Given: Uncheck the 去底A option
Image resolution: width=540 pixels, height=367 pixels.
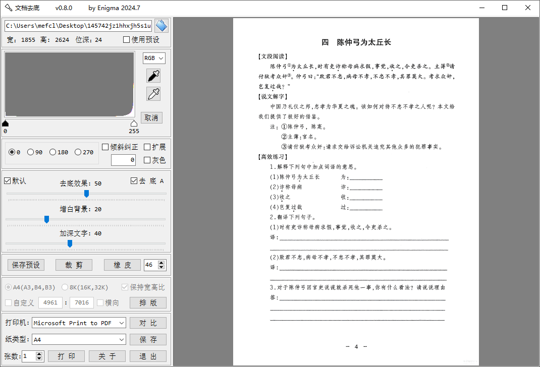Looking at the screenshot, I should click(134, 180).
